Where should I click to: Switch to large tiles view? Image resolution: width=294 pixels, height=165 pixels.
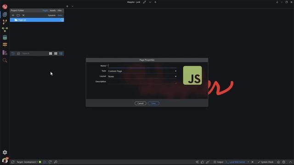[51, 54]
